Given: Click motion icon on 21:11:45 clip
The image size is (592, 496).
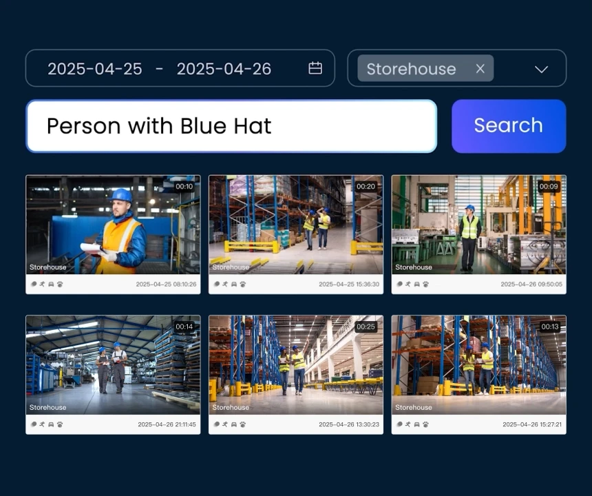Looking at the screenshot, I should 34,424.
